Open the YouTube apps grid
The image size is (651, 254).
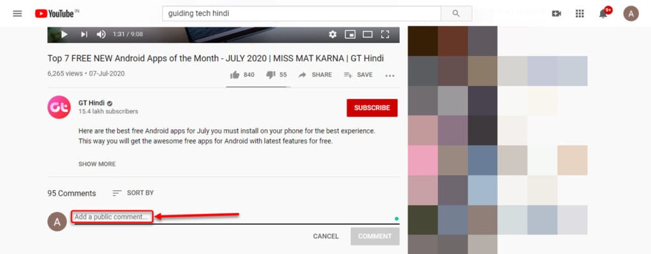[580, 14]
